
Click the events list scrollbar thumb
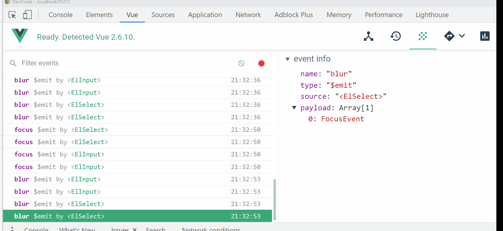coord(274,200)
